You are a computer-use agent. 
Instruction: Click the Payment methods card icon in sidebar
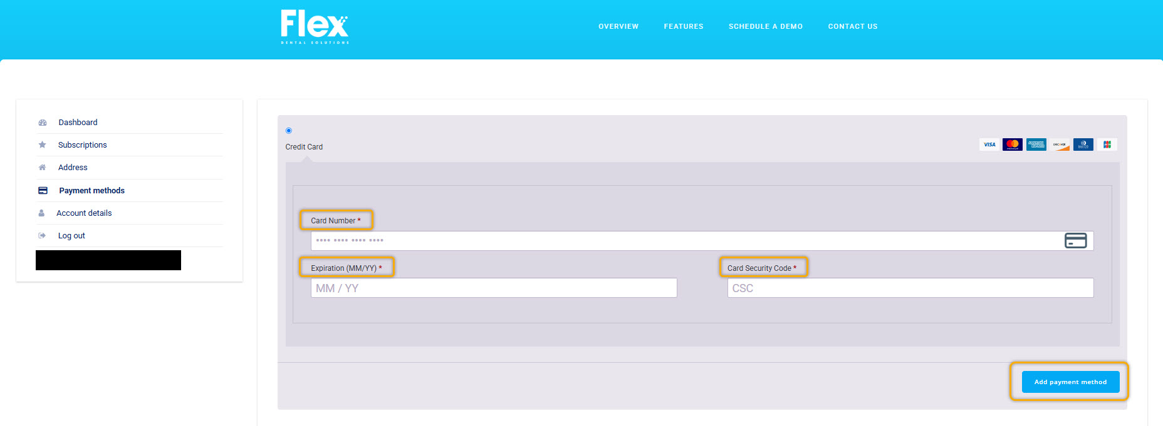pos(43,191)
